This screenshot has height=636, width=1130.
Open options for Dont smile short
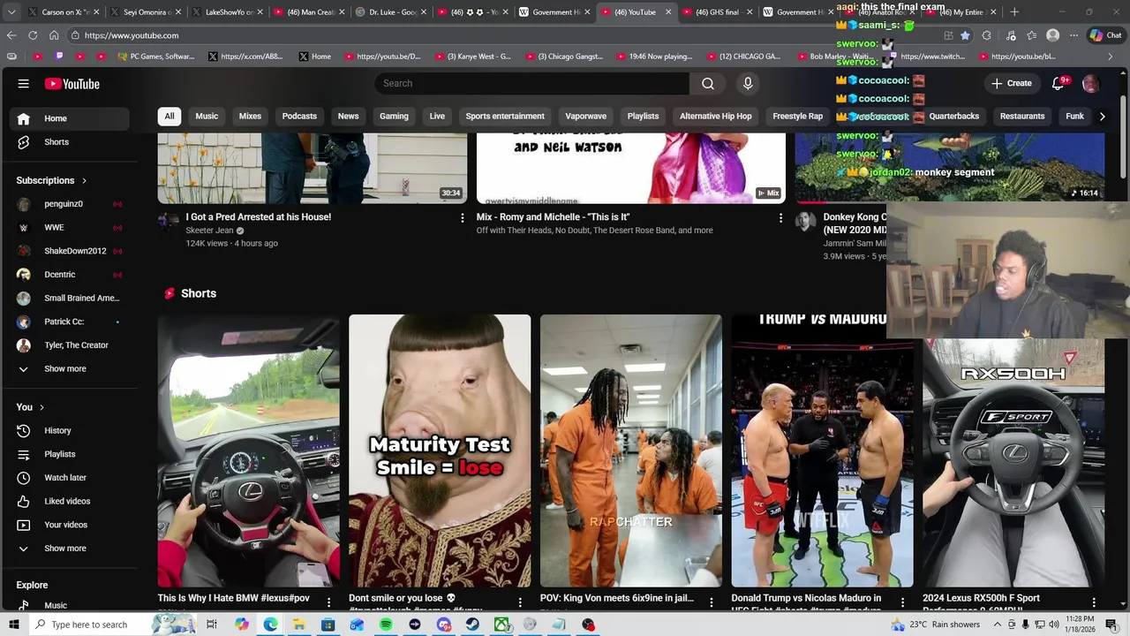(x=520, y=602)
